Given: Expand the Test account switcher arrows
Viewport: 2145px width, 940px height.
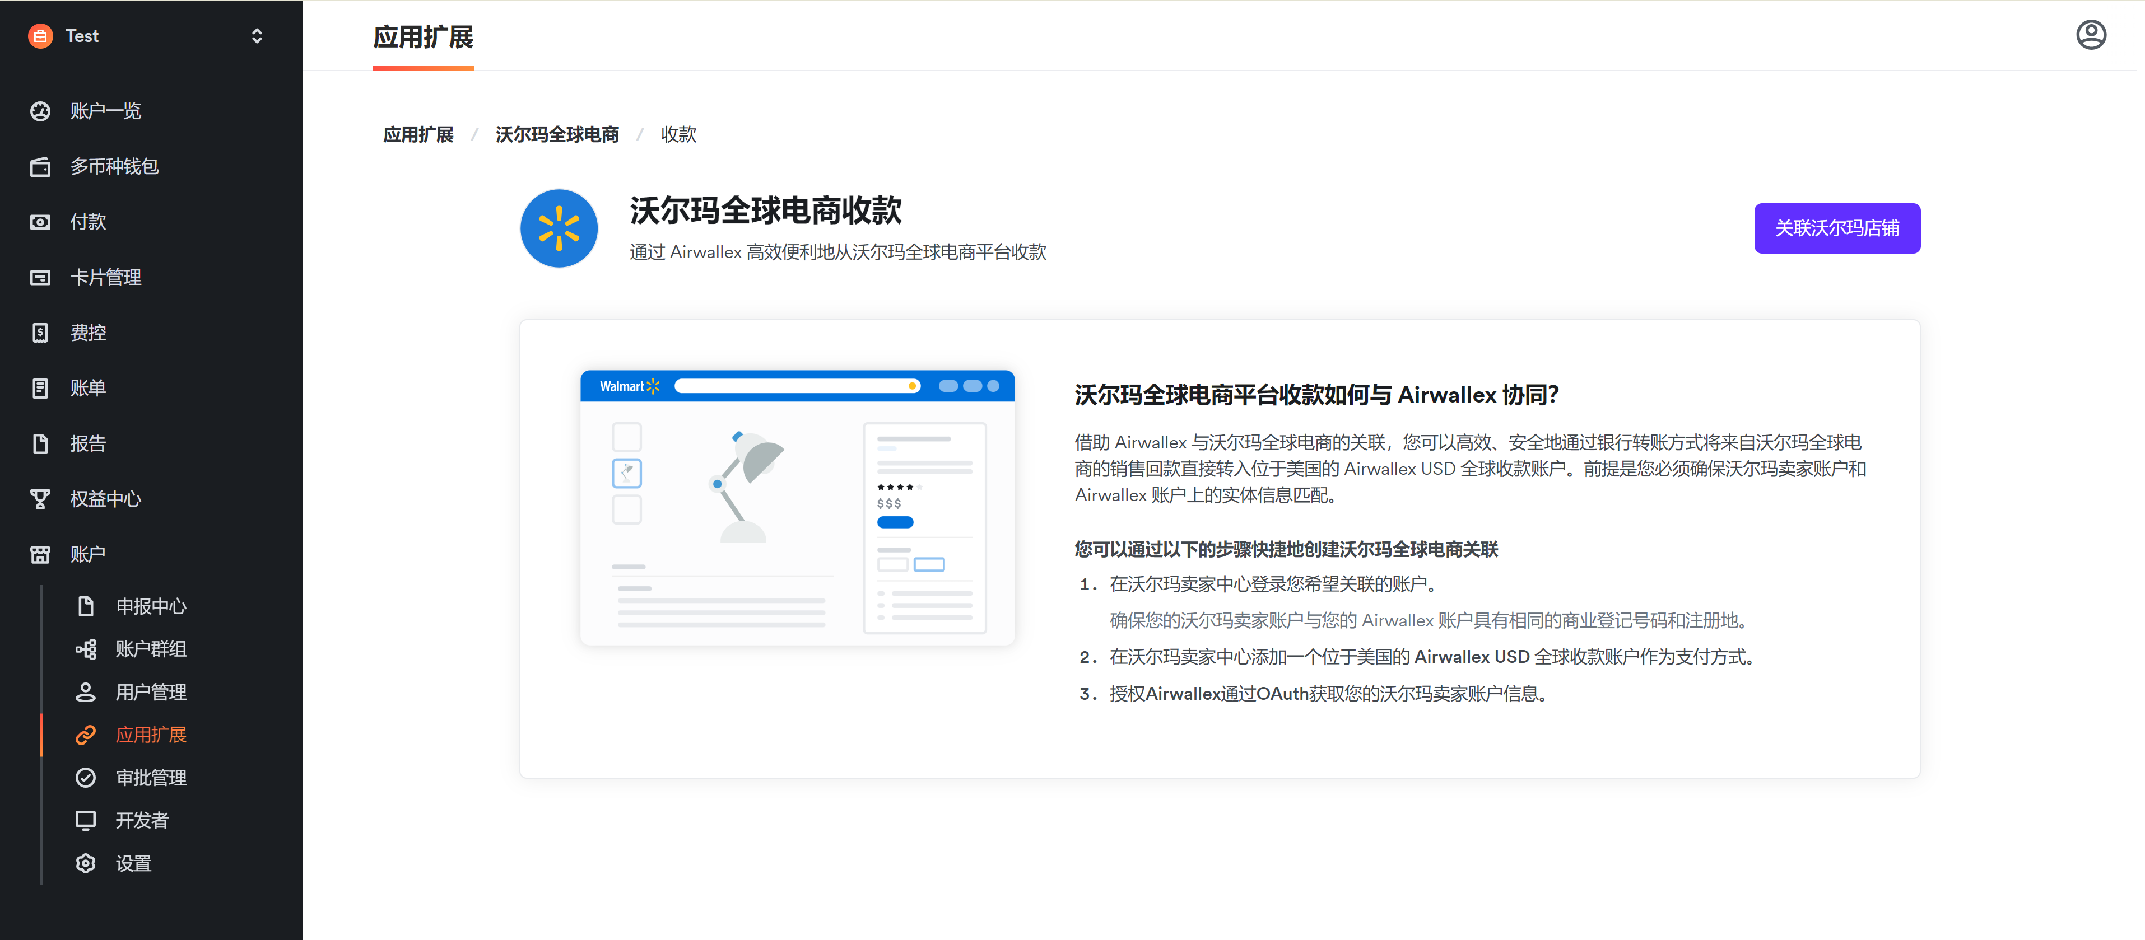Looking at the screenshot, I should [257, 36].
